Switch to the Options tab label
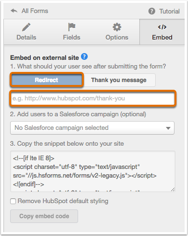This screenshot has width=188, height=236. coord(117,38)
